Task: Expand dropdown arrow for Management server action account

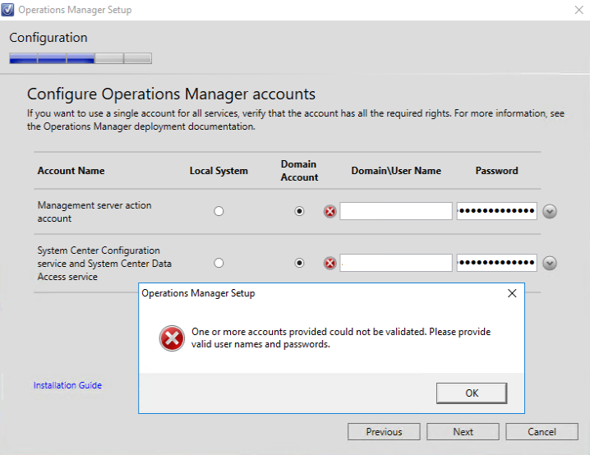Action: click(x=550, y=211)
